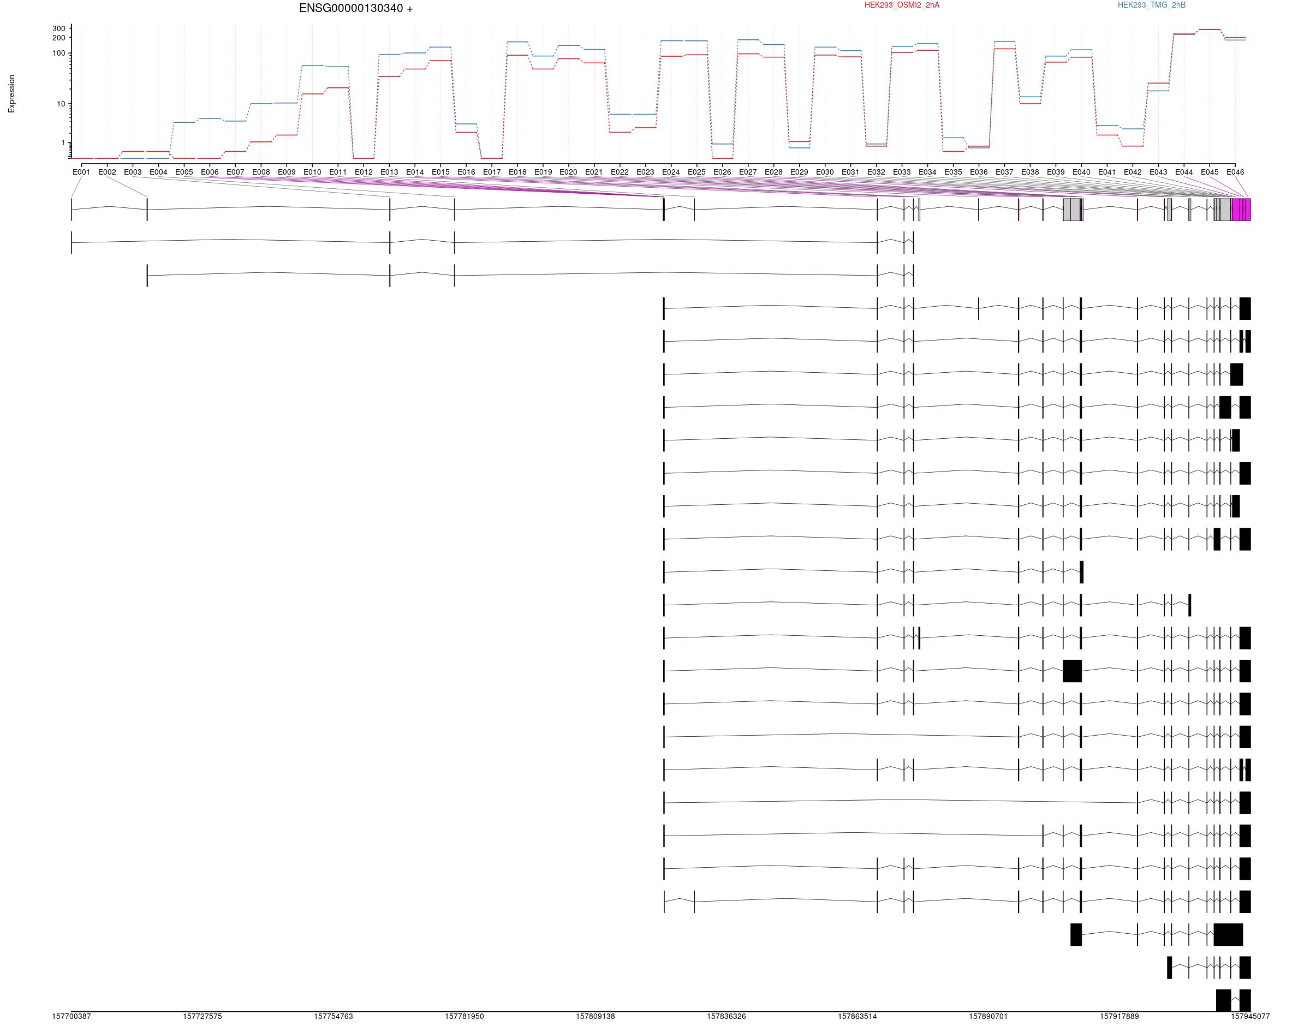The height and width of the screenshot is (1026, 1310).
Task: Click exon label E008
Action: pos(261,172)
